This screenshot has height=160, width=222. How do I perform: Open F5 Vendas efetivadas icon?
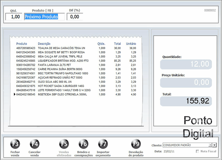64,144
